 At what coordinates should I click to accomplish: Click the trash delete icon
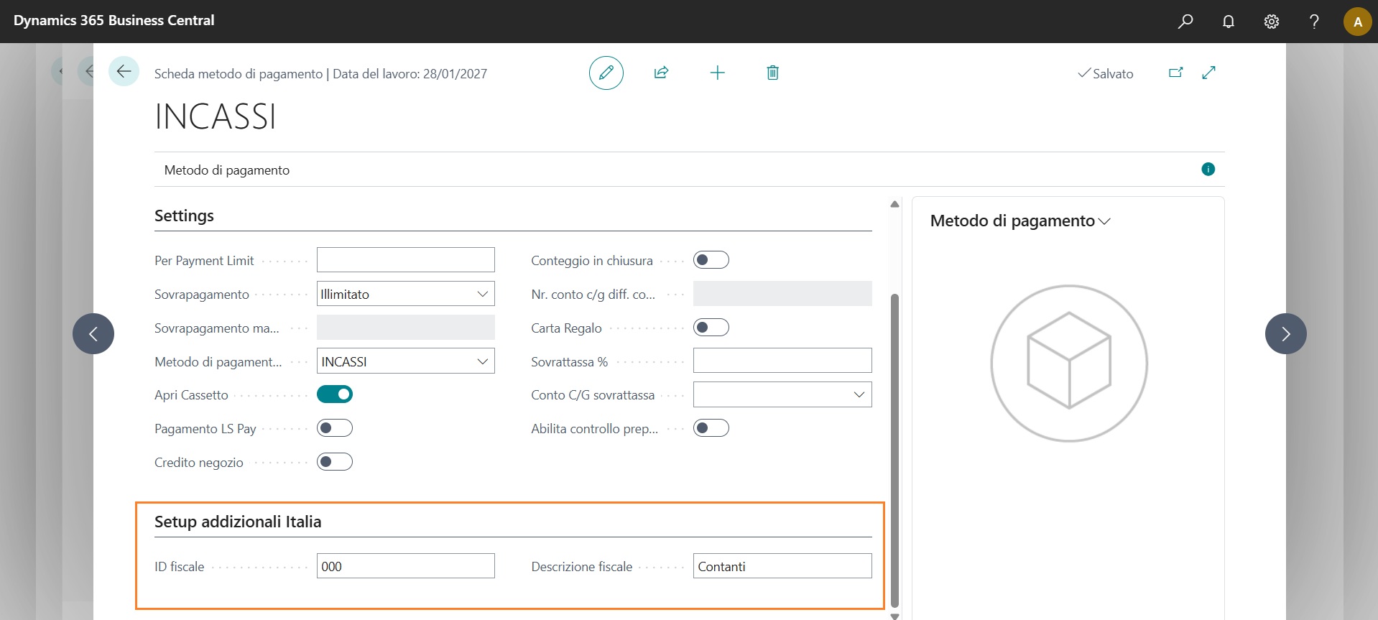[772, 73]
